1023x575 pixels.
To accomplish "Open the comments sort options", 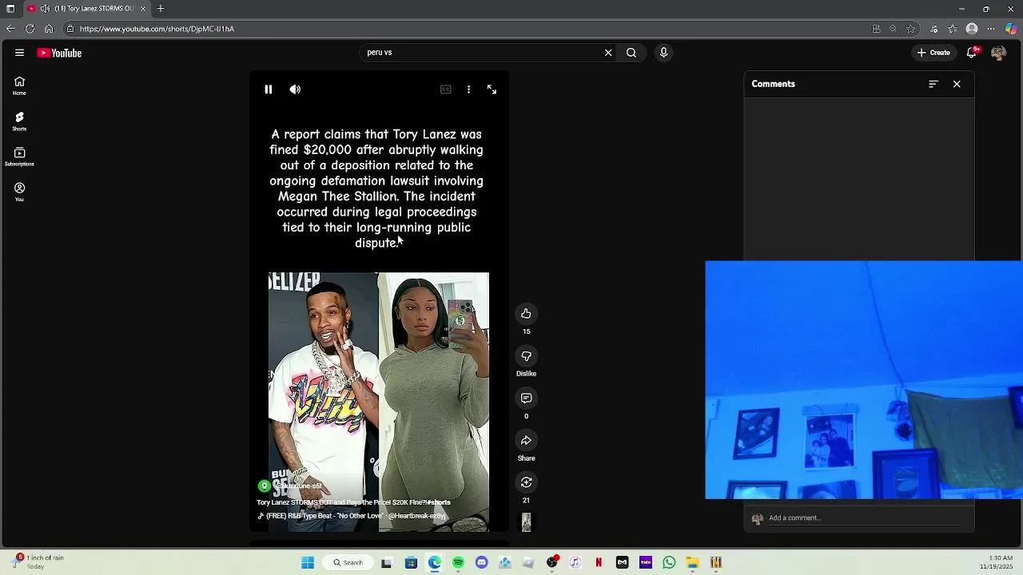I will pos(933,84).
